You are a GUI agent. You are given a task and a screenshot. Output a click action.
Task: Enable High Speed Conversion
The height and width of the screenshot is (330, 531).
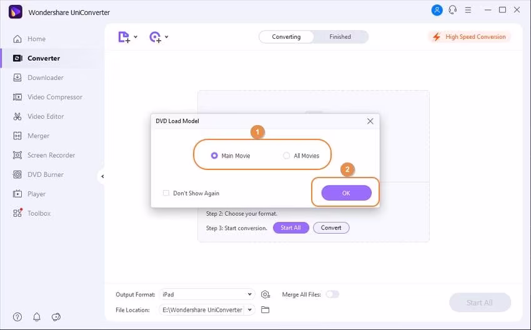tap(469, 37)
